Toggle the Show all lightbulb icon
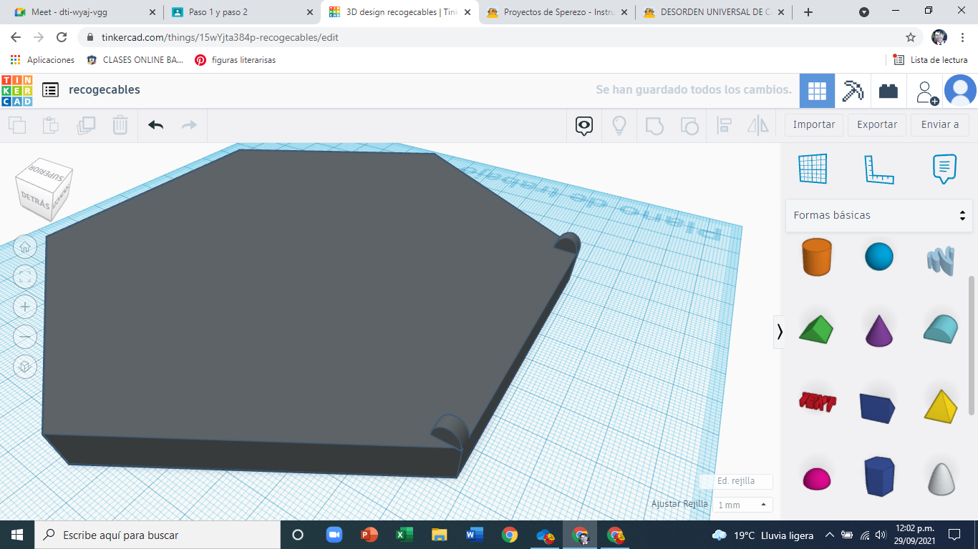 pyautogui.click(x=619, y=126)
